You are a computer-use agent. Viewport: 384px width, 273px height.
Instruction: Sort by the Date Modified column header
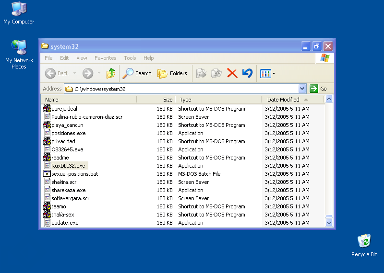coord(293,100)
